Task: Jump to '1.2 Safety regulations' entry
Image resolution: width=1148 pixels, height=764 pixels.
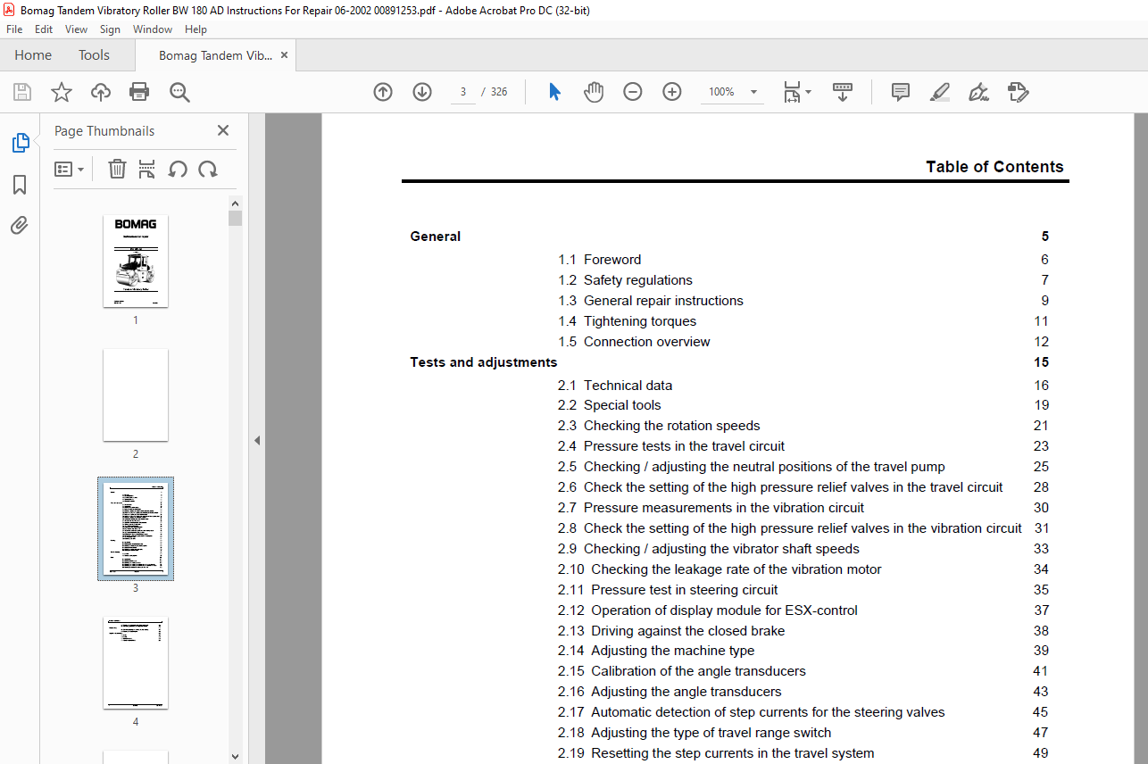Action: [x=625, y=280]
